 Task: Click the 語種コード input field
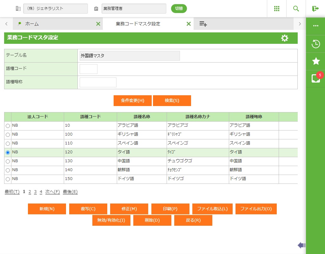[x=88, y=69]
